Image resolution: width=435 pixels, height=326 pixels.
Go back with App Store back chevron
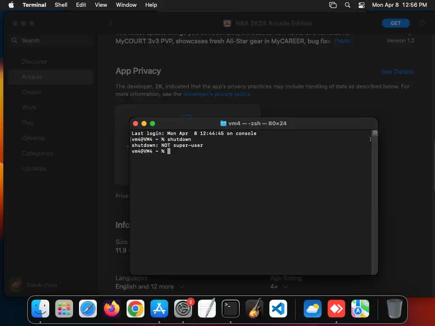point(110,23)
